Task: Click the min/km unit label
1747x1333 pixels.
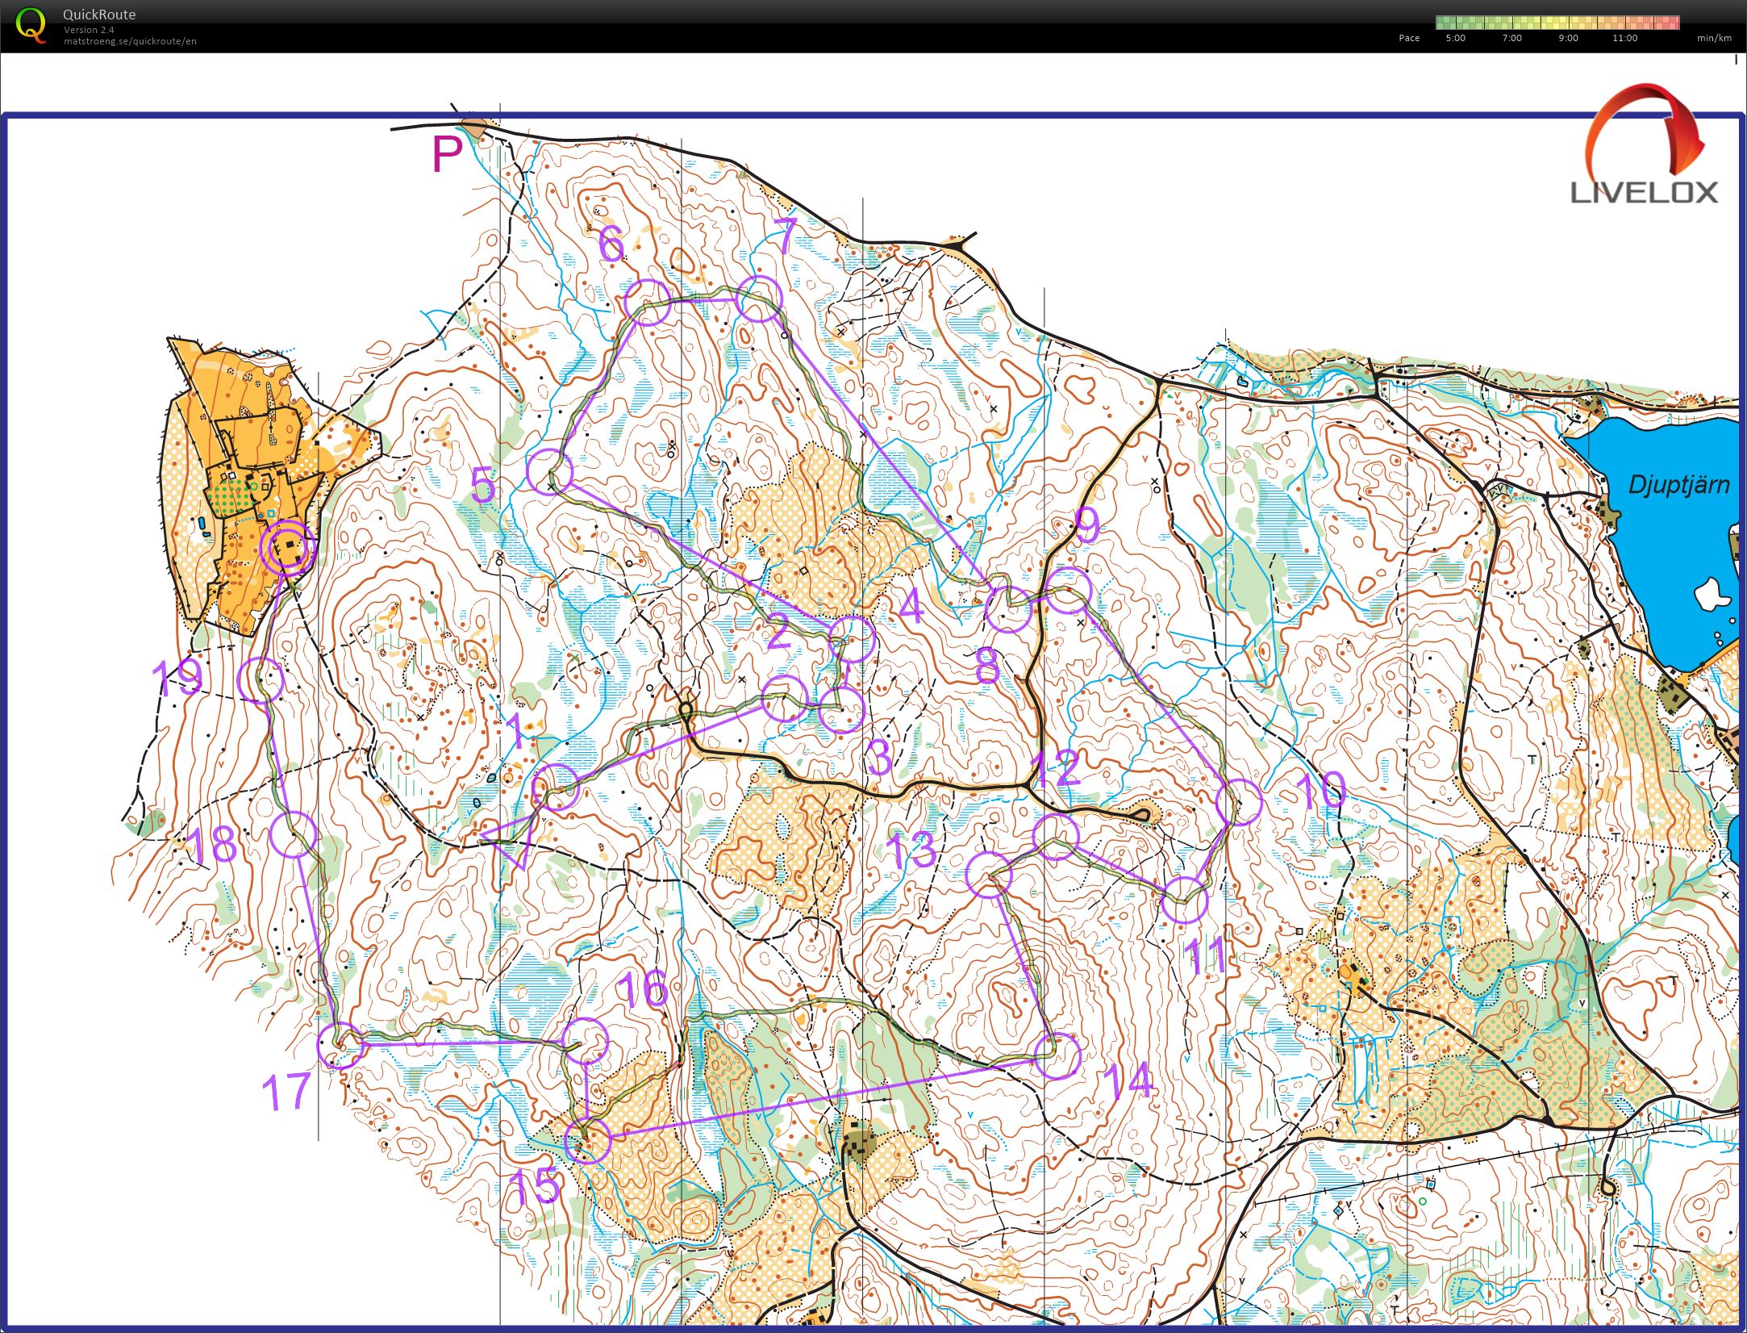Action: tap(1713, 38)
